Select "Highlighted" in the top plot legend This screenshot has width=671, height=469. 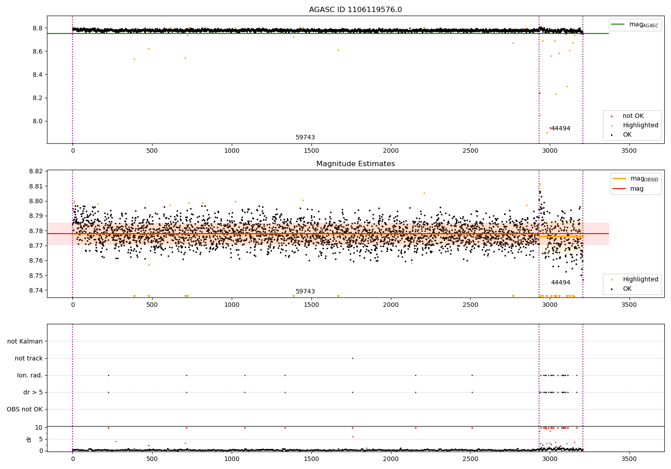pos(640,126)
